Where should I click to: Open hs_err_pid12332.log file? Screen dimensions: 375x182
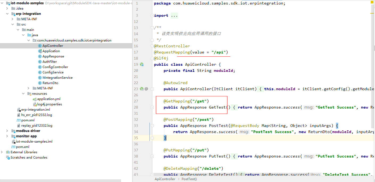[x=37, y=115]
